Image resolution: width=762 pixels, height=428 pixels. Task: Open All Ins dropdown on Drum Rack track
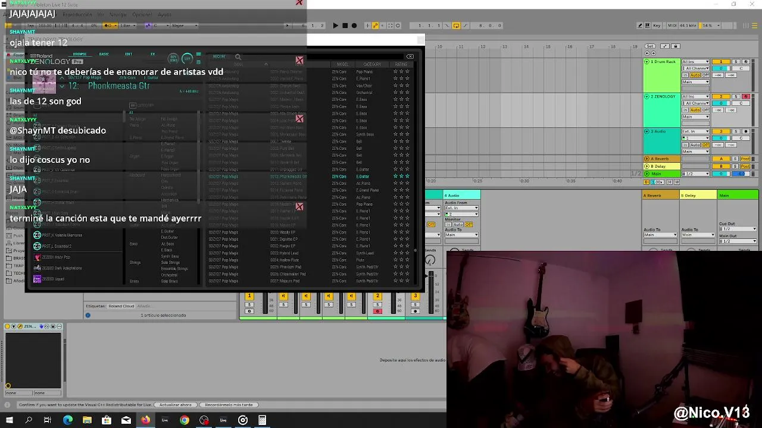coord(695,62)
